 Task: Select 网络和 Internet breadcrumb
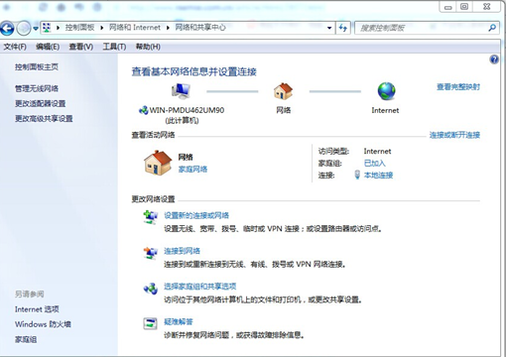point(135,28)
